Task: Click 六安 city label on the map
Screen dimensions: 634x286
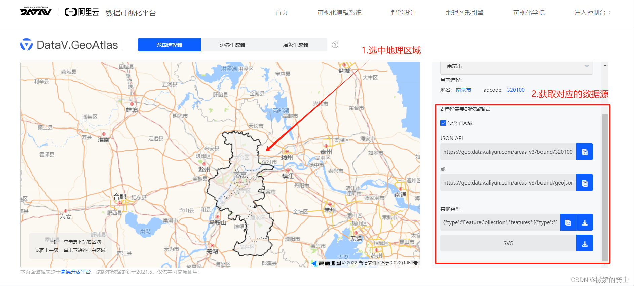Action: tap(65, 217)
